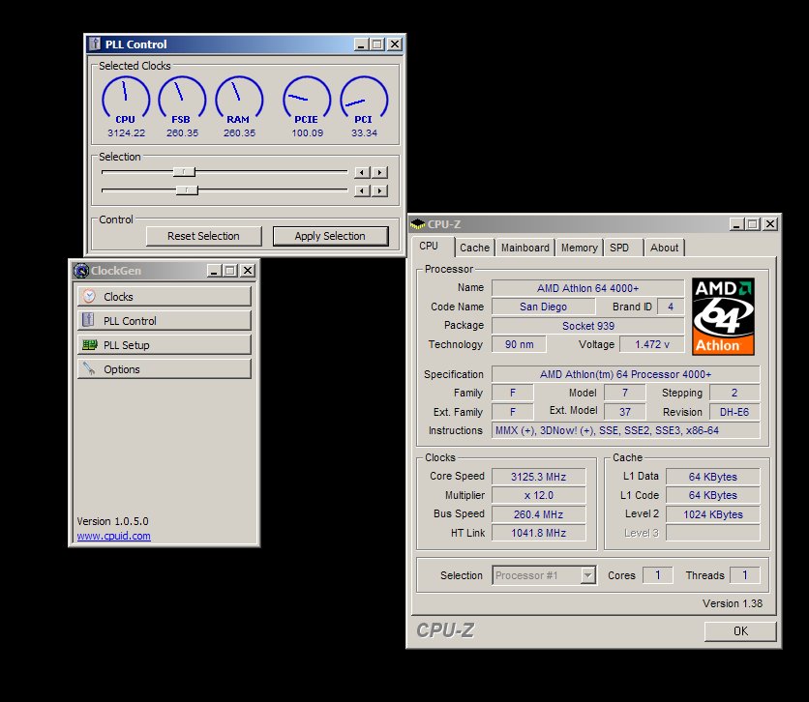Image resolution: width=809 pixels, height=702 pixels.
Task: Minimize the PLL Control window
Action: (x=361, y=44)
